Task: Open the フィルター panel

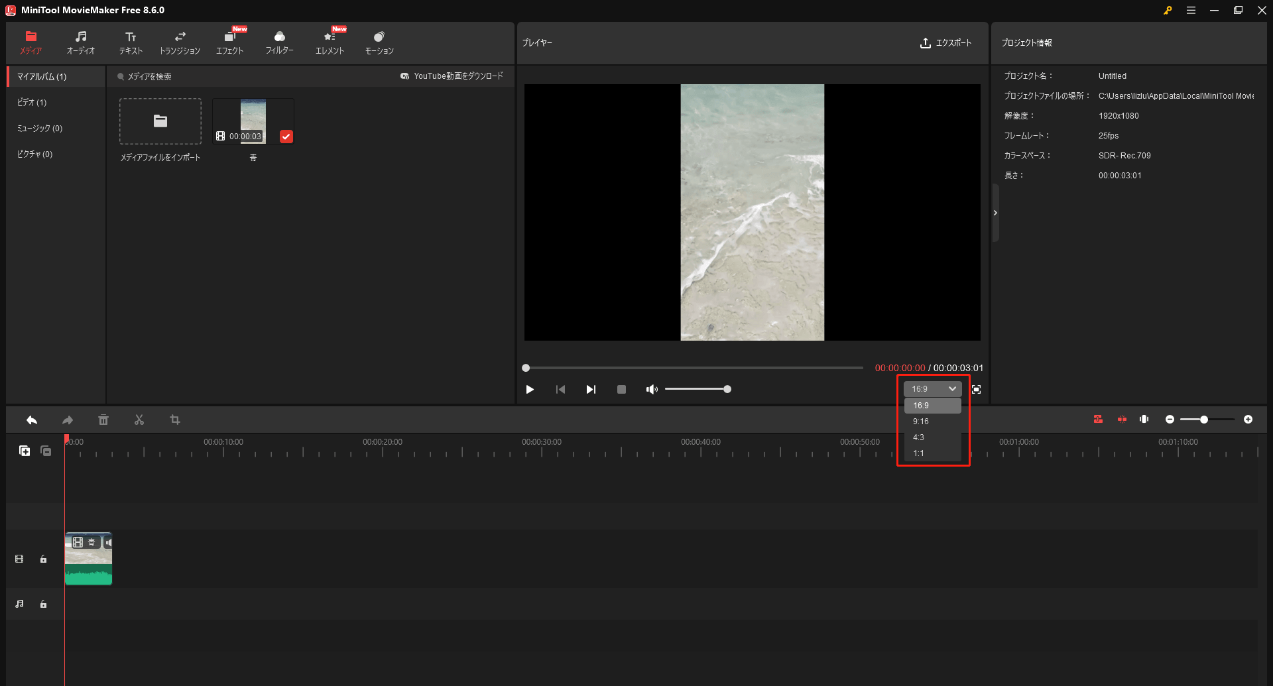Action: 279,42
